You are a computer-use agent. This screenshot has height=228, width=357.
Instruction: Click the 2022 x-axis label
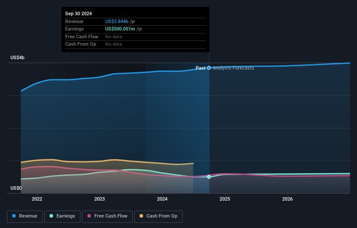click(x=37, y=199)
